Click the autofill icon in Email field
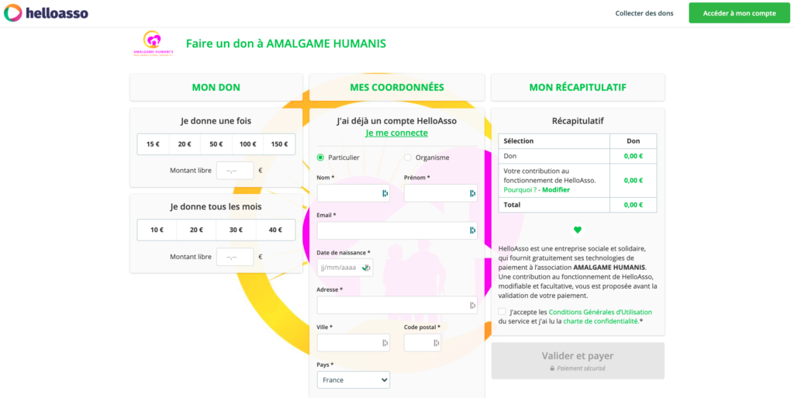The height and width of the screenshot is (398, 794). [x=472, y=230]
